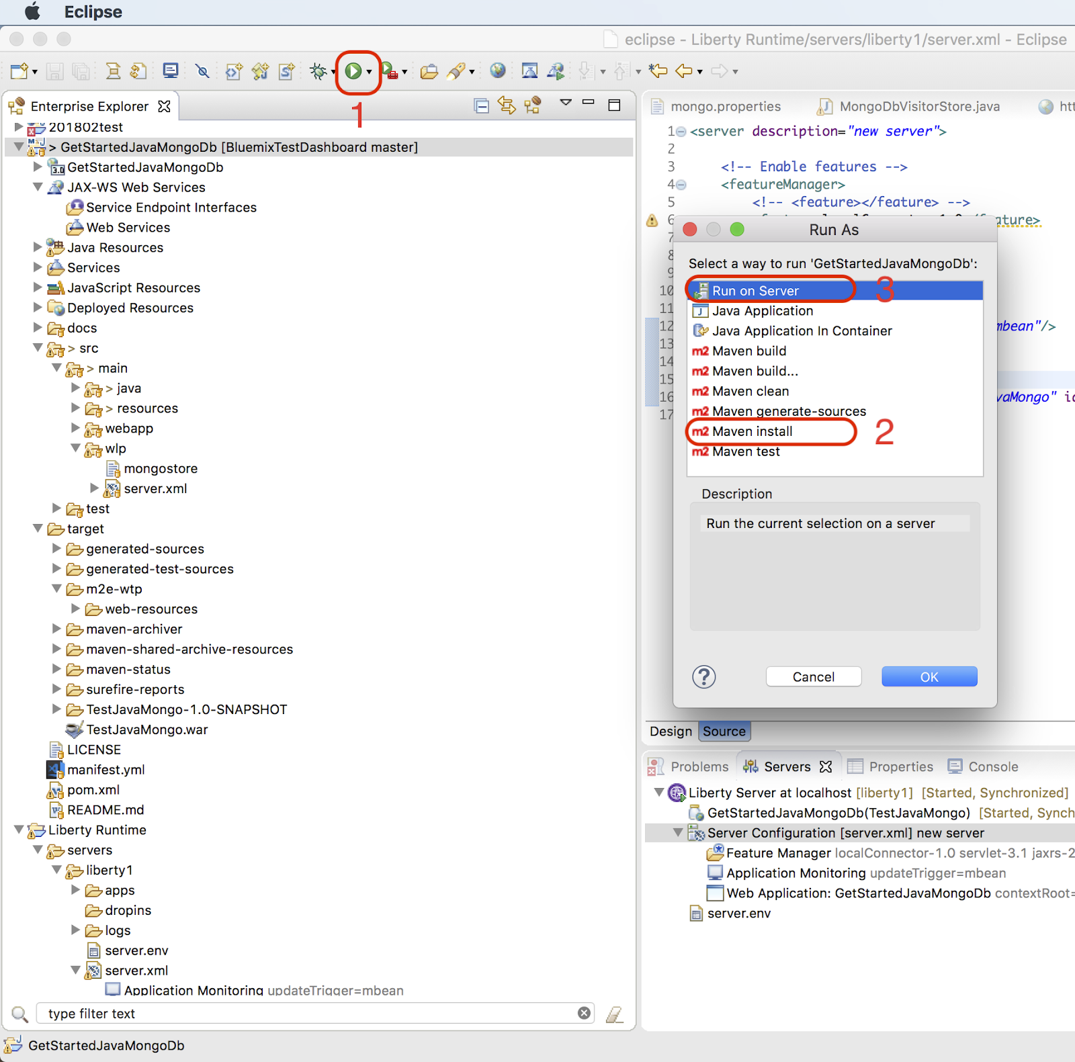This screenshot has width=1075, height=1062.
Task: Select Maven install in Run As list
Action: (x=834, y=431)
